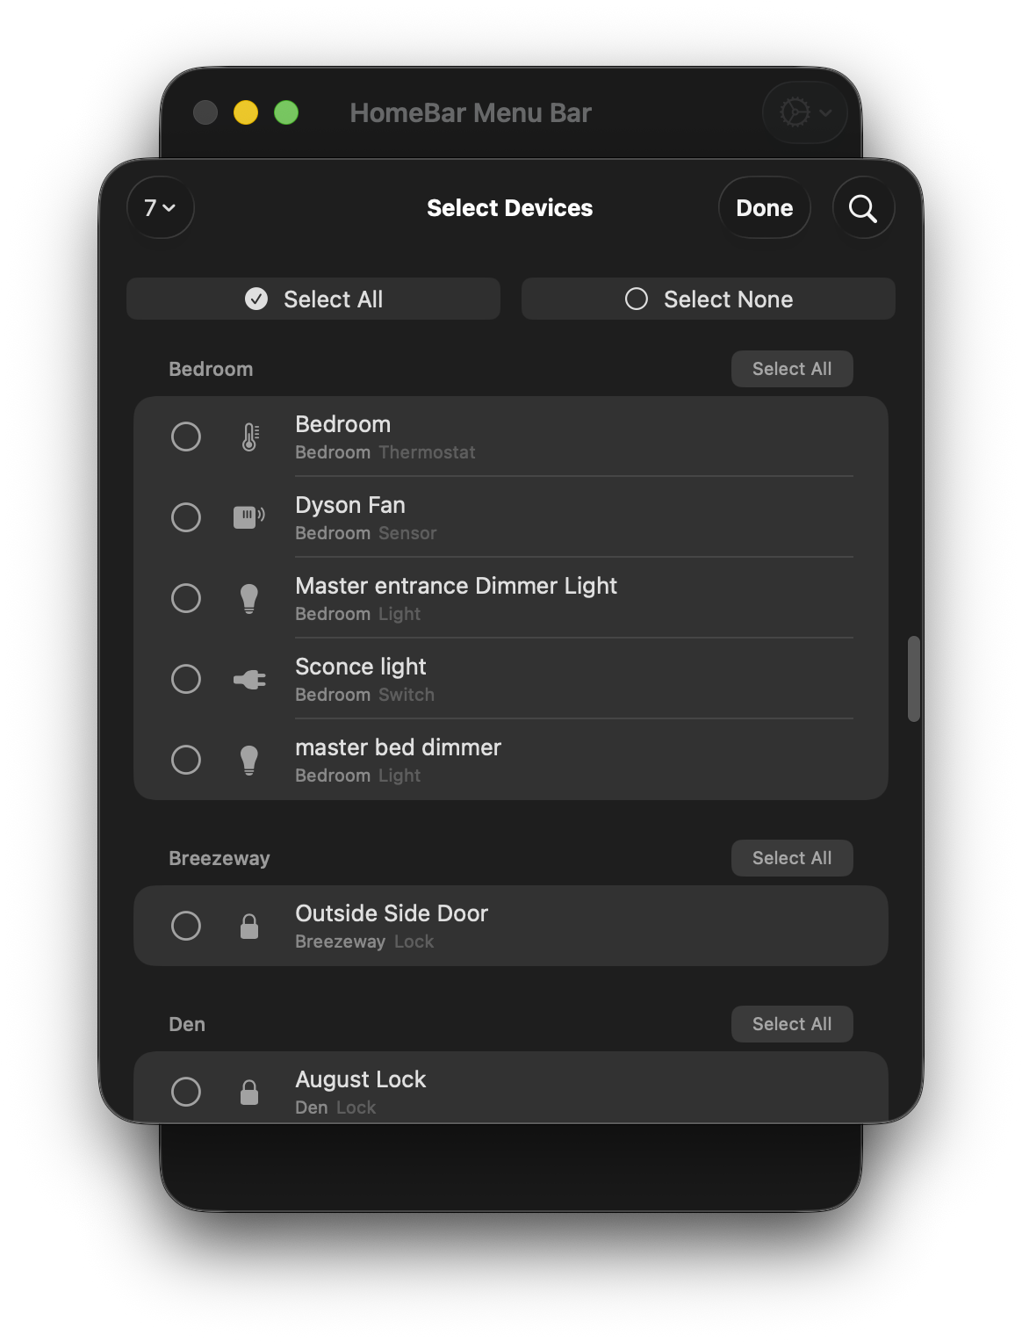This screenshot has height=1342, width=1022.
Task: Open the device count dropdown showing 7
Action: (160, 208)
